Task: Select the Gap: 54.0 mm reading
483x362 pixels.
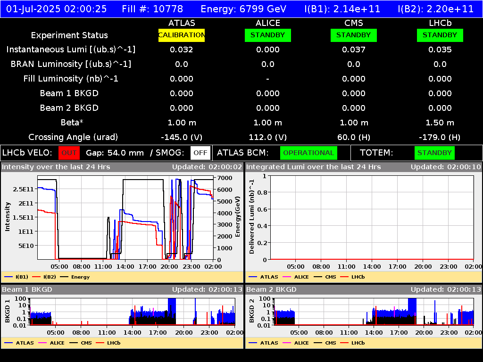Action: click(x=115, y=153)
